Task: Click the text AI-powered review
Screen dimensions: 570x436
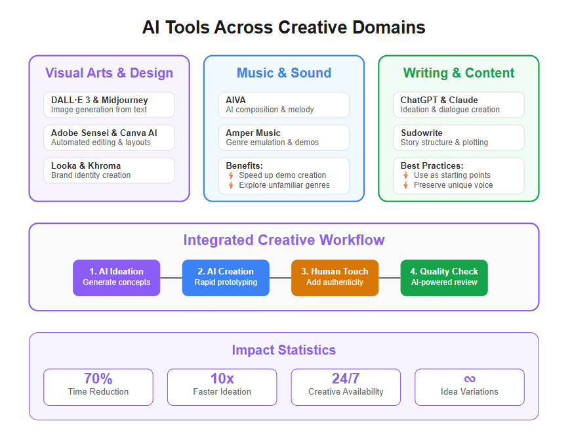Action: [x=444, y=282]
